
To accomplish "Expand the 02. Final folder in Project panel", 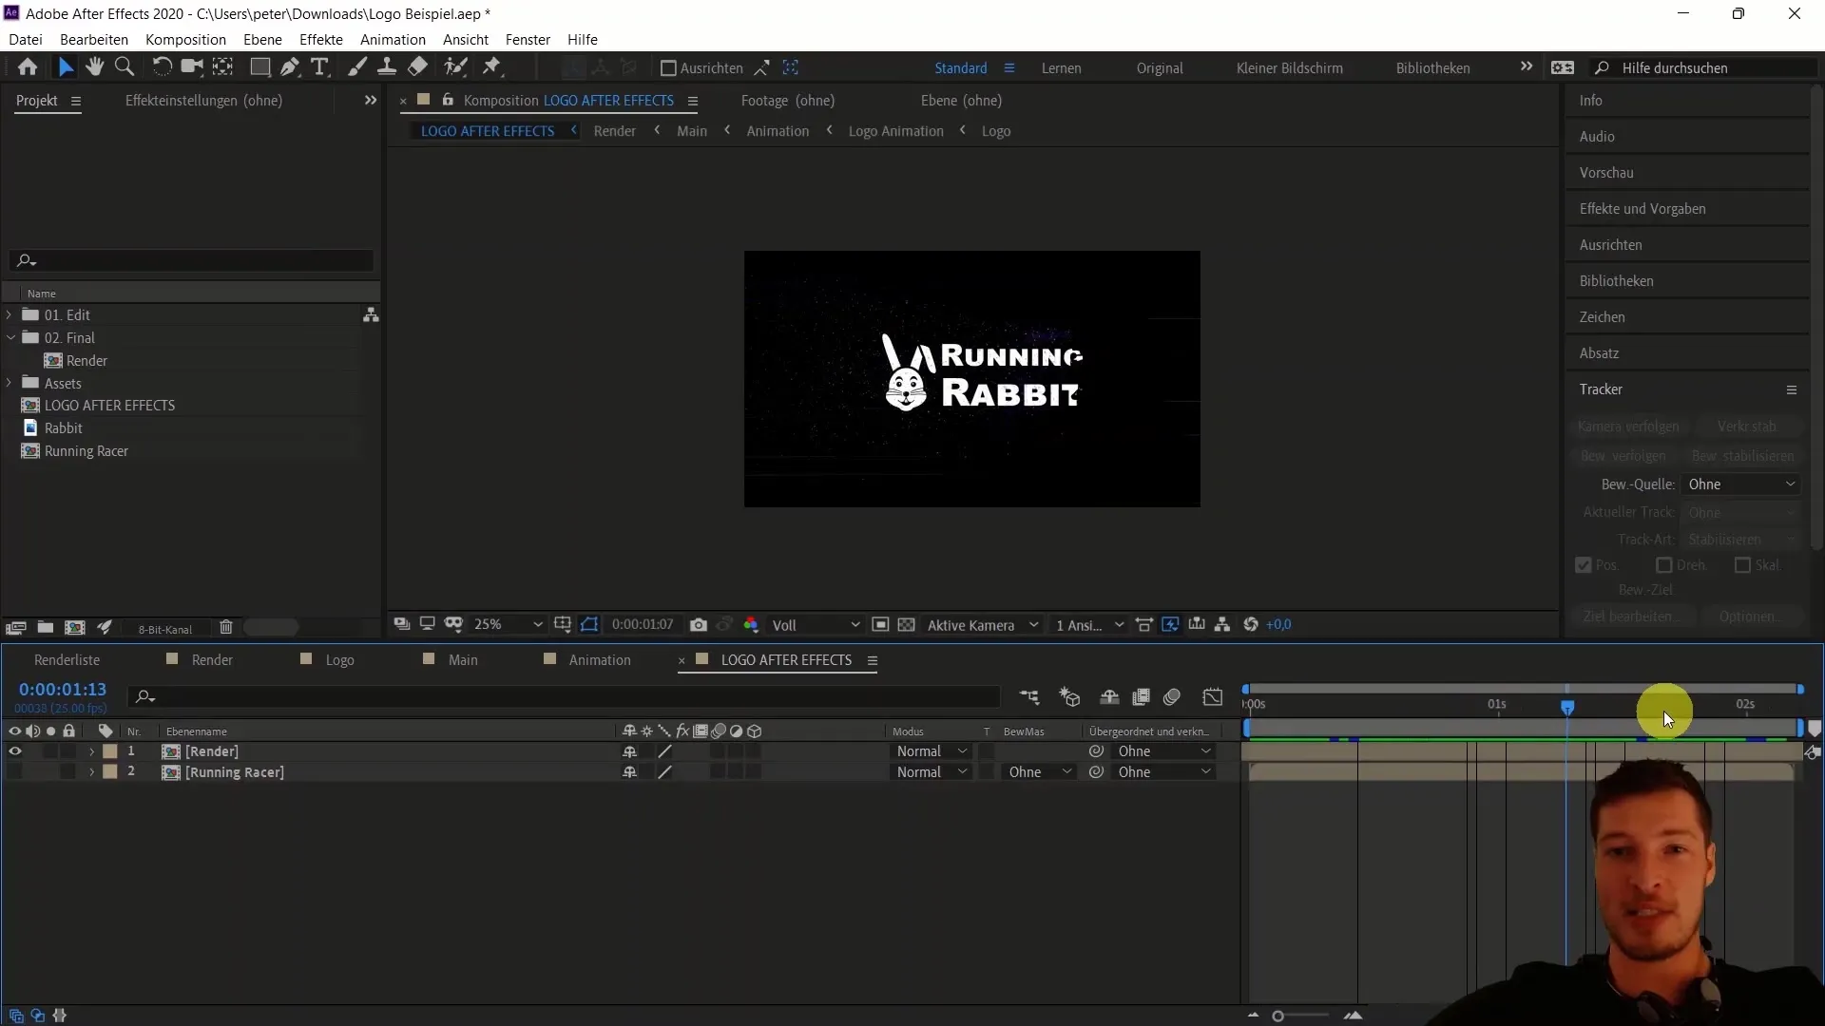I will 10,337.
